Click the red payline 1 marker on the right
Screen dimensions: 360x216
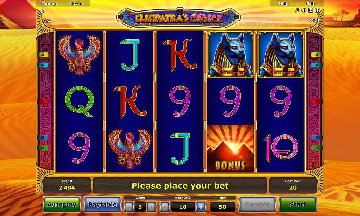pyautogui.click(x=316, y=101)
